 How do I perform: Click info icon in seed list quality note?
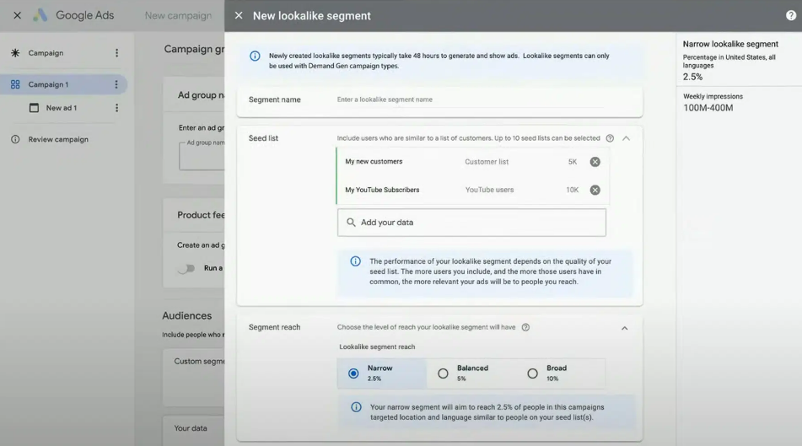coord(356,261)
